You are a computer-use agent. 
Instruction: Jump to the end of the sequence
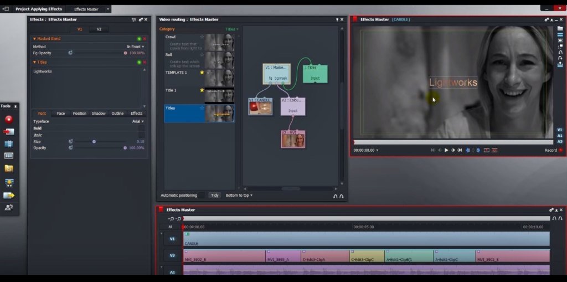click(x=460, y=150)
